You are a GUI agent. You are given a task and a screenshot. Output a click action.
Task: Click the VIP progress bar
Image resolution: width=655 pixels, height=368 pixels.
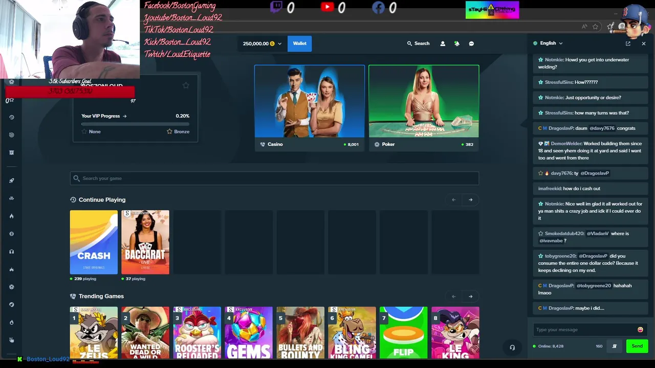click(x=135, y=124)
